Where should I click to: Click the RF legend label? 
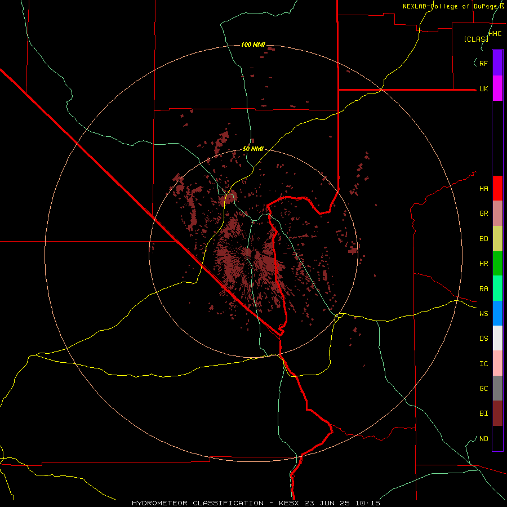click(484, 63)
